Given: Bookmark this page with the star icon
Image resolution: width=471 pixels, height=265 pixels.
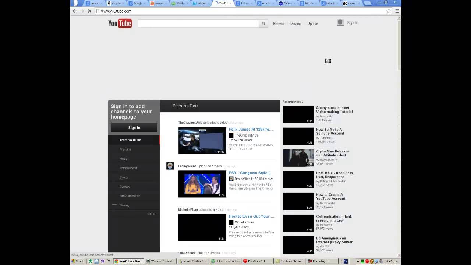Looking at the screenshot, I should point(389,11).
